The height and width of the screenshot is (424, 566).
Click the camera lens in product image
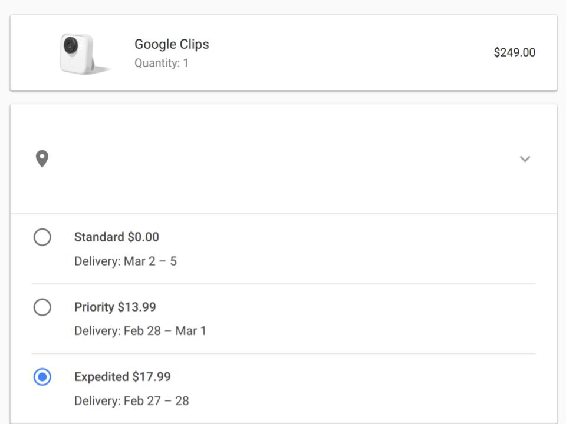pyautogui.click(x=71, y=45)
